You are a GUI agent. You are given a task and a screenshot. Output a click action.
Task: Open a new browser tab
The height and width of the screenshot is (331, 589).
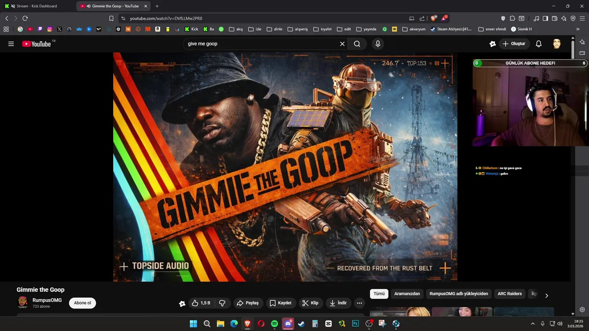coord(157,6)
